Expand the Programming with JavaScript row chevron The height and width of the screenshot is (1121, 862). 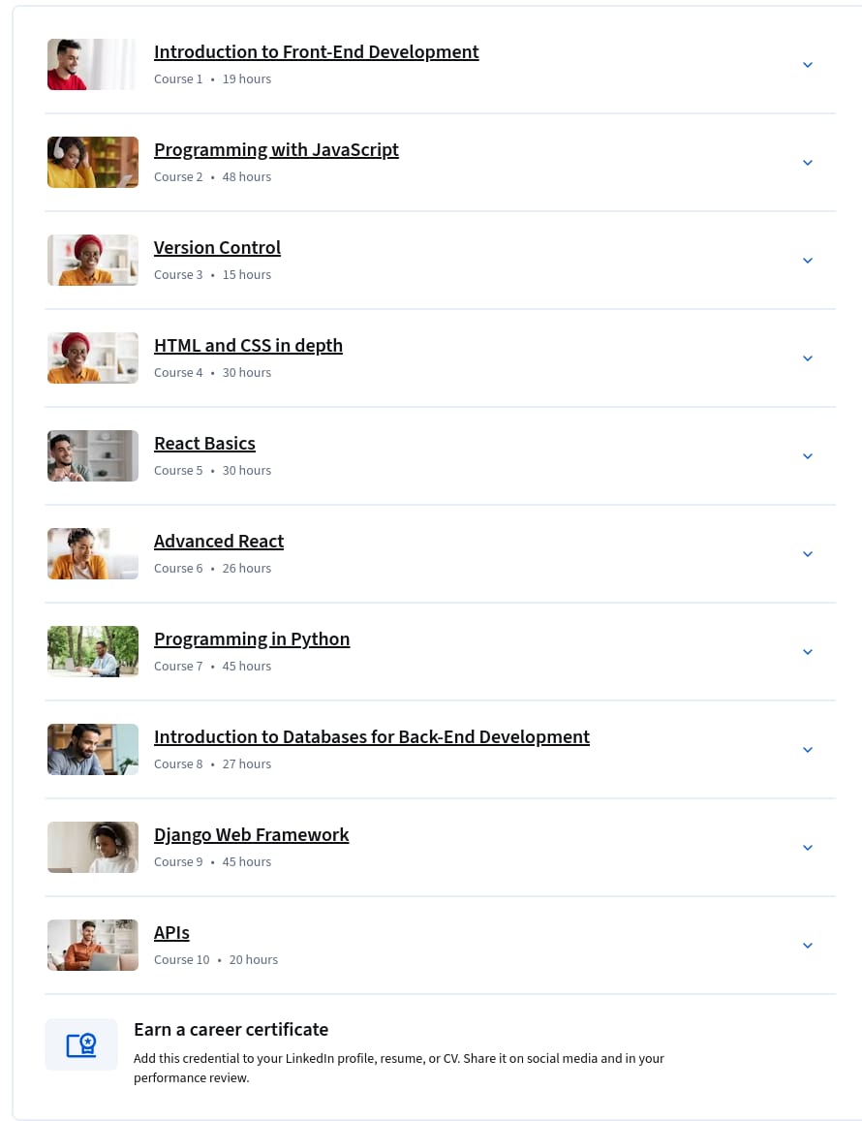point(808,163)
